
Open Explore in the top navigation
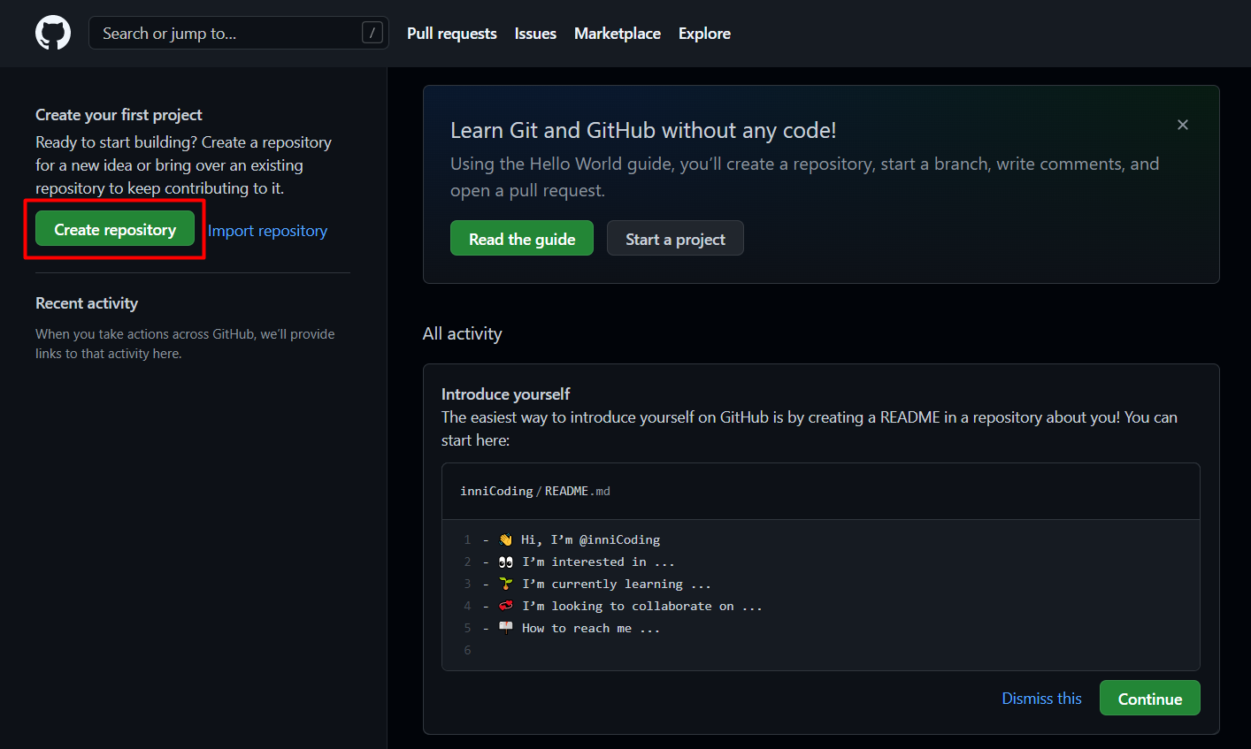tap(704, 34)
